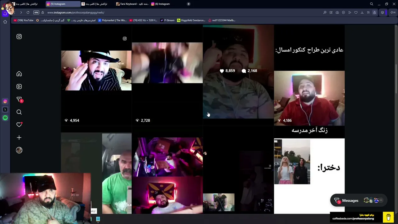Open the browser AI assistant button
The width and height of the screenshot is (398, 224).
393,12
